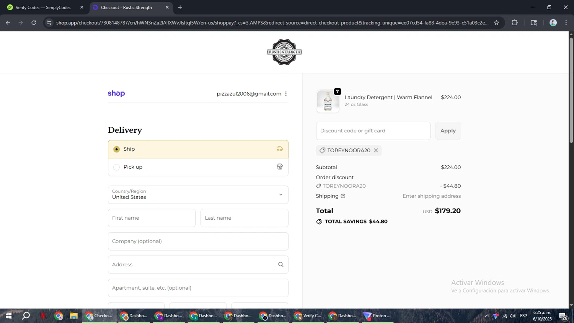Open the volume control in tray
Viewport: 574px width, 323px height.
tap(512, 316)
